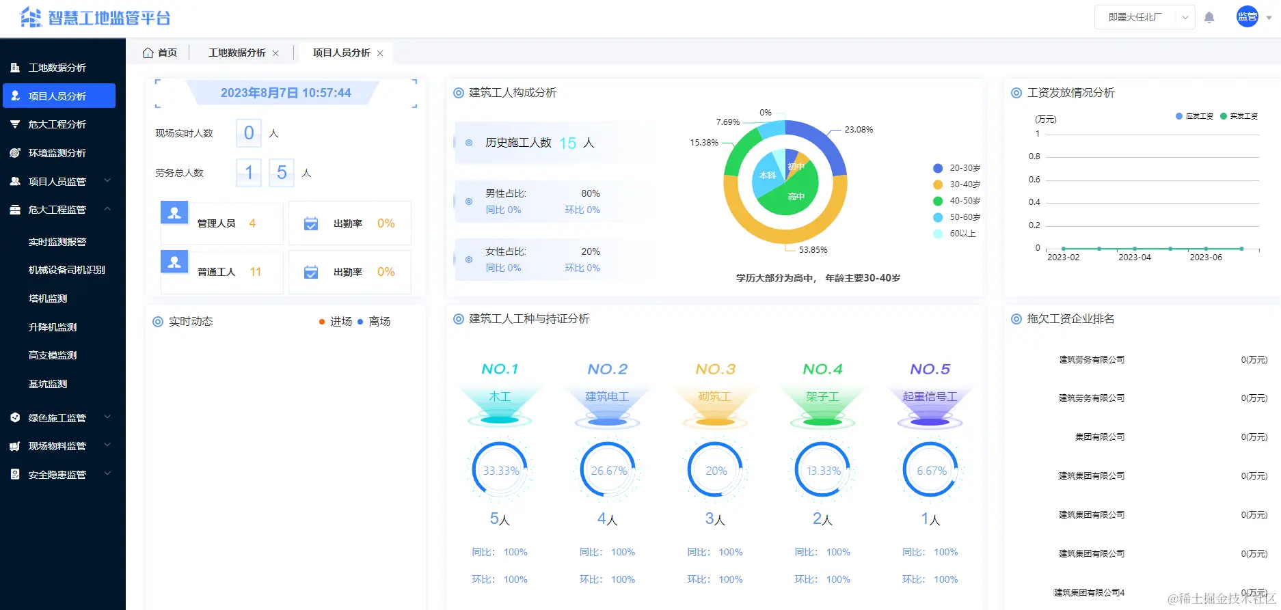Image resolution: width=1281 pixels, height=610 pixels.
Task: Expand the 绿色施工监管 menu chevron
Action: (107, 417)
